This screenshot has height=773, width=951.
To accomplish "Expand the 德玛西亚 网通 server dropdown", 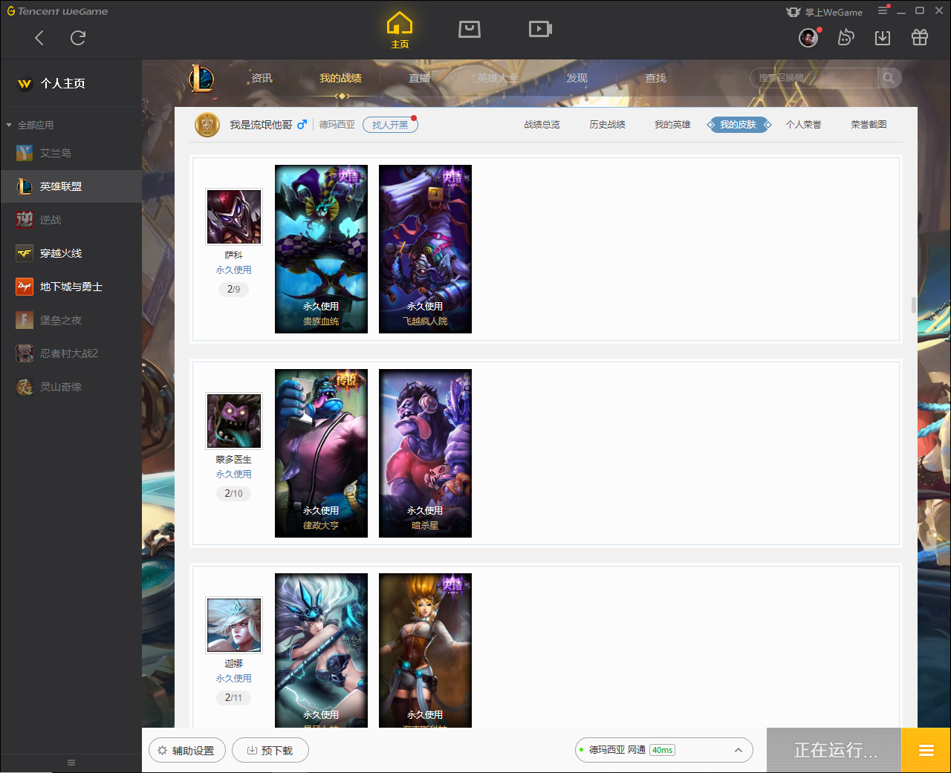I will 664,750.
